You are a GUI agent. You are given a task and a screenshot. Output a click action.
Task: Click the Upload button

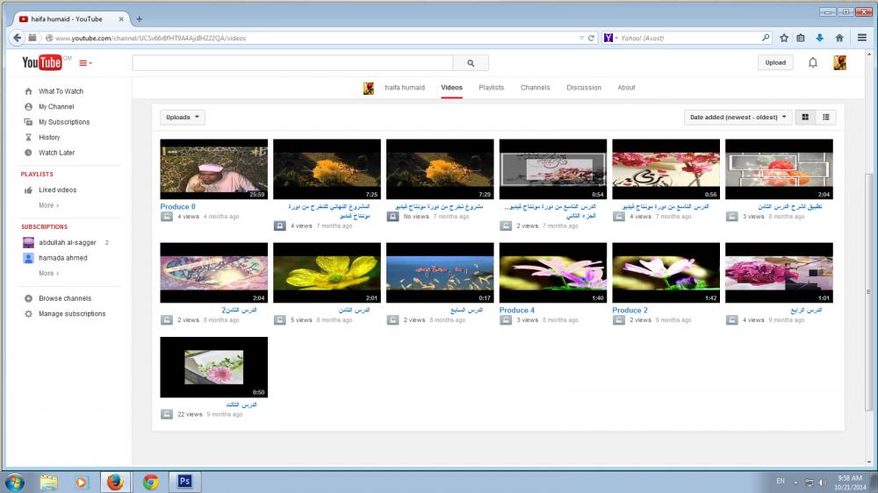point(775,62)
